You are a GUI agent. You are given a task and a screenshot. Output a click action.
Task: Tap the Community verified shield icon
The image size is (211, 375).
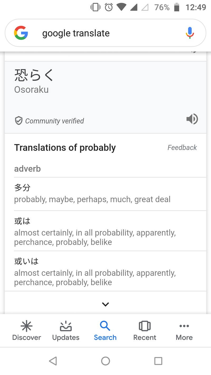pyautogui.click(x=18, y=121)
